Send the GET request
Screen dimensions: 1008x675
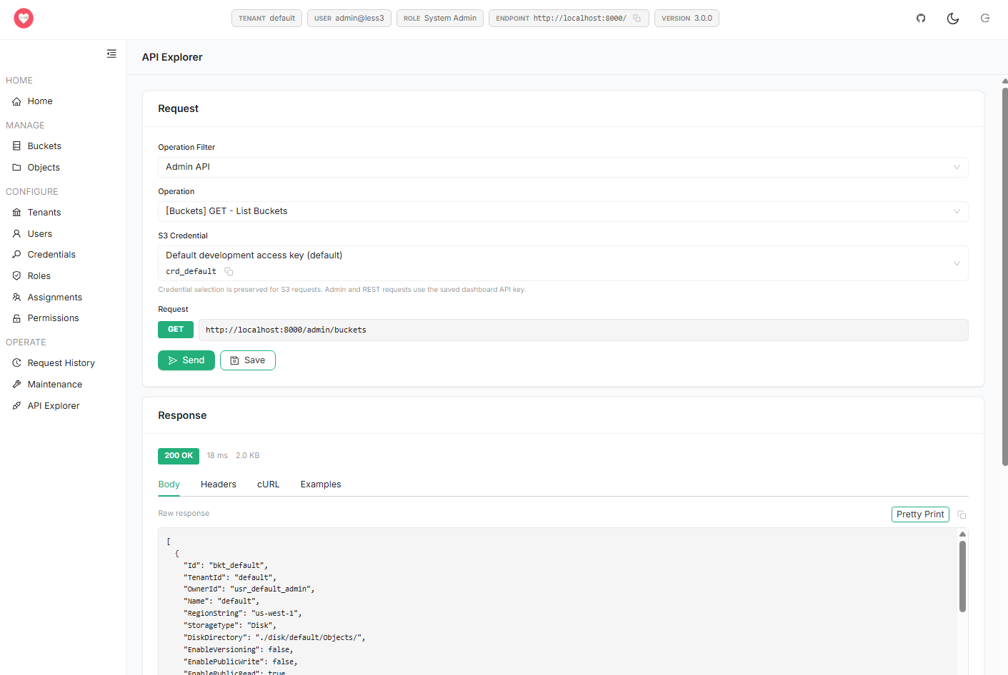pyautogui.click(x=186, y=360)
